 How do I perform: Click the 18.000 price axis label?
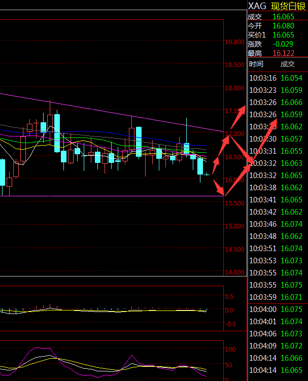(x=234, y=88)
